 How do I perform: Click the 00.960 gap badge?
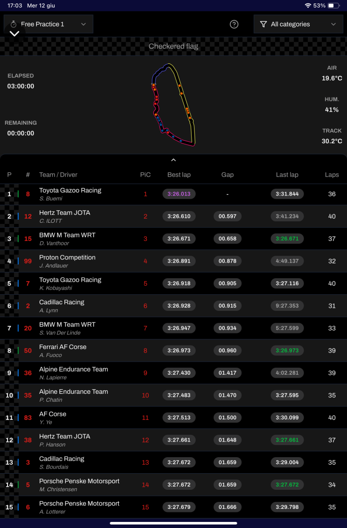tap(227, 350)
